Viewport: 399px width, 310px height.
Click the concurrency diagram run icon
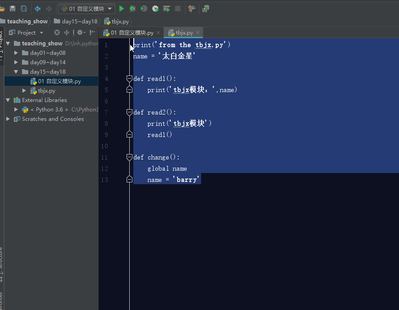(x=167, y=9)
